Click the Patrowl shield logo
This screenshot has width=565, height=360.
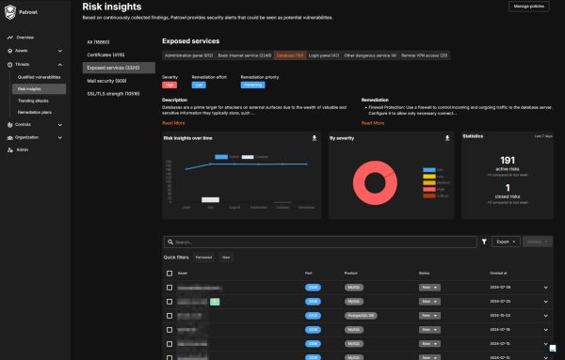tap(10, 12)
